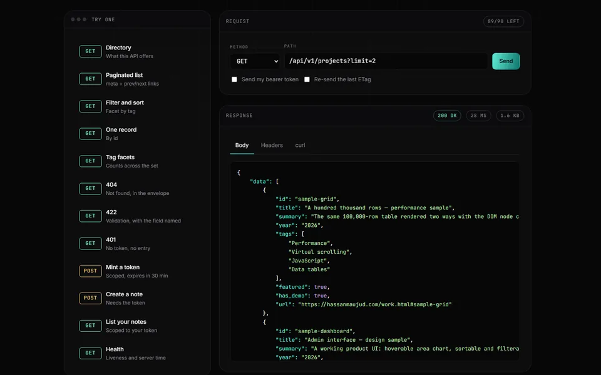Enable Send my bearer token checkbox
This screenshot has height=375, width=601.
[x=234, y=79]
